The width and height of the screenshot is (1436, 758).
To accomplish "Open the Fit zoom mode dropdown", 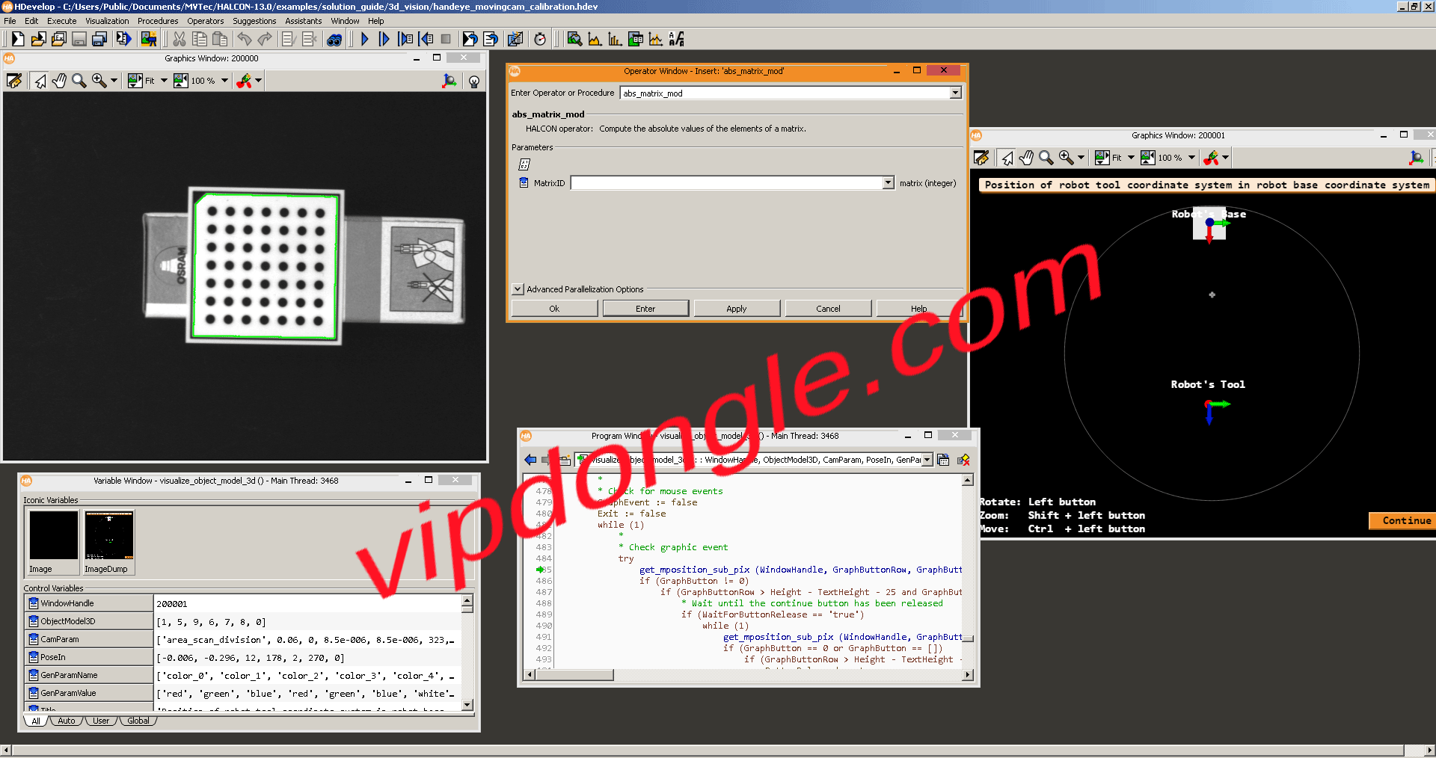I will tap(164, 81).
